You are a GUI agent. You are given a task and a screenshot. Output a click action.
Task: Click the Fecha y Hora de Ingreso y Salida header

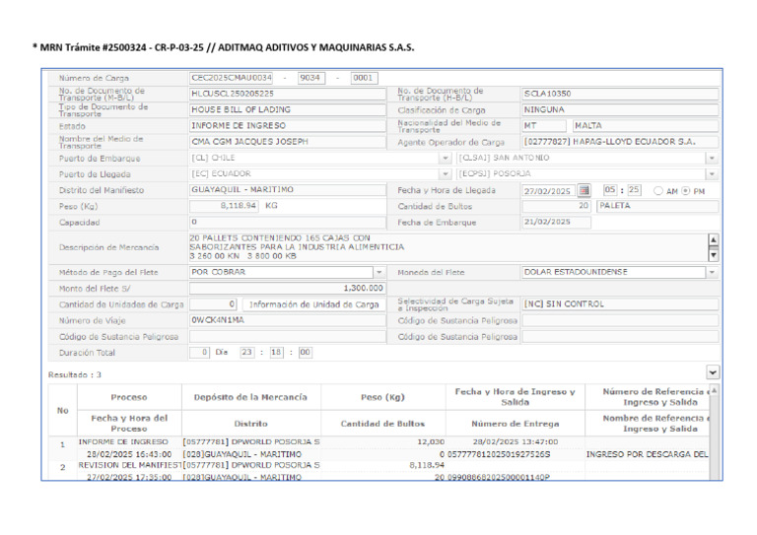[x=516, y=397]
